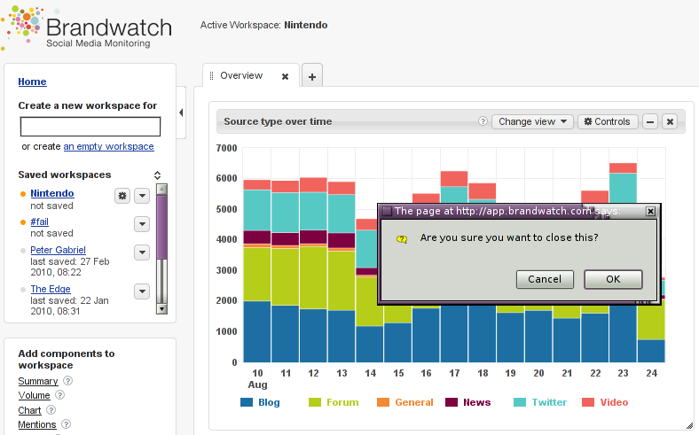Toggle the Forum legend swatch
Screen dimensions: 699x435
click(x=315, y=402)
